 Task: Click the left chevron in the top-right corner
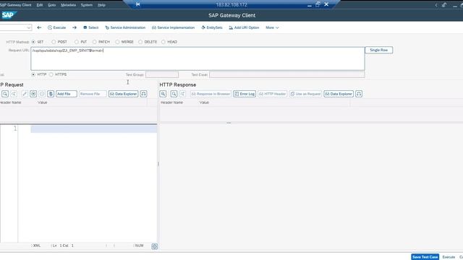pyautogui.click(x=436, y=5)
